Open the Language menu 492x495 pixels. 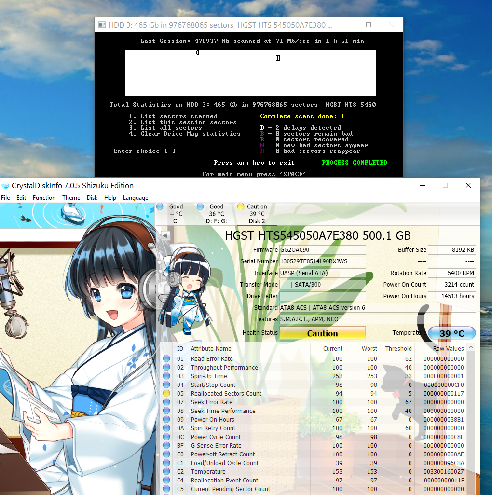point(136,198)
